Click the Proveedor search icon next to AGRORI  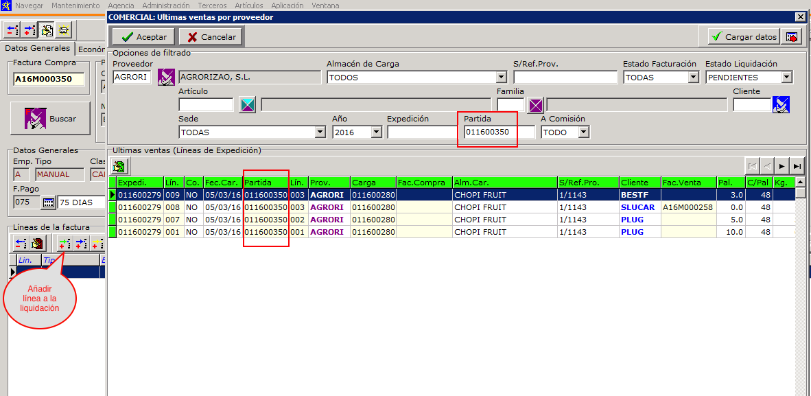[166, 78]
